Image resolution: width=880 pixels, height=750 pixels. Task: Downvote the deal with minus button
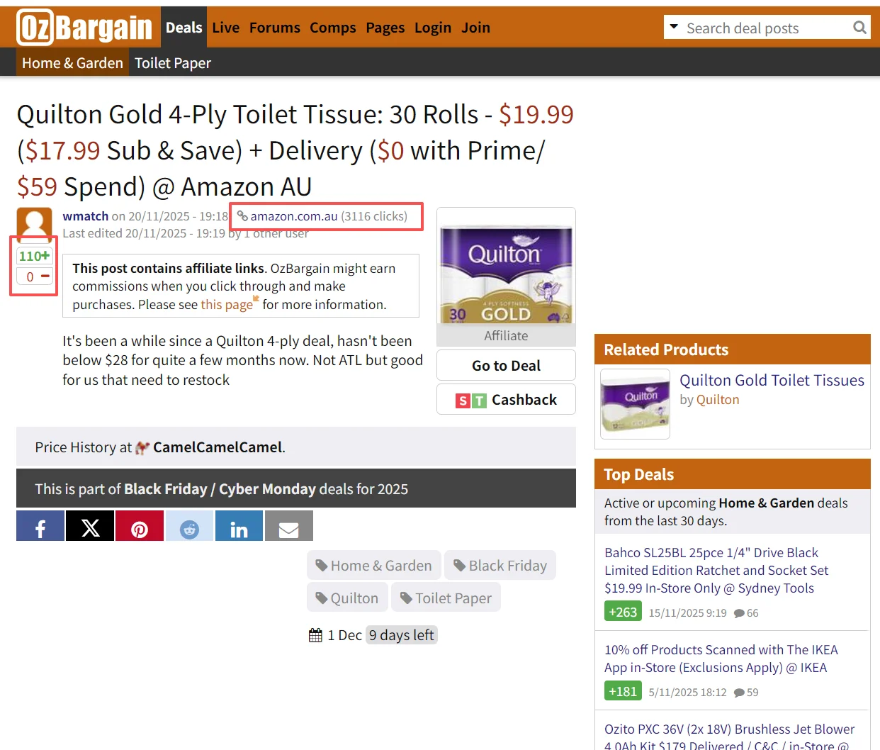coord(34,276)
